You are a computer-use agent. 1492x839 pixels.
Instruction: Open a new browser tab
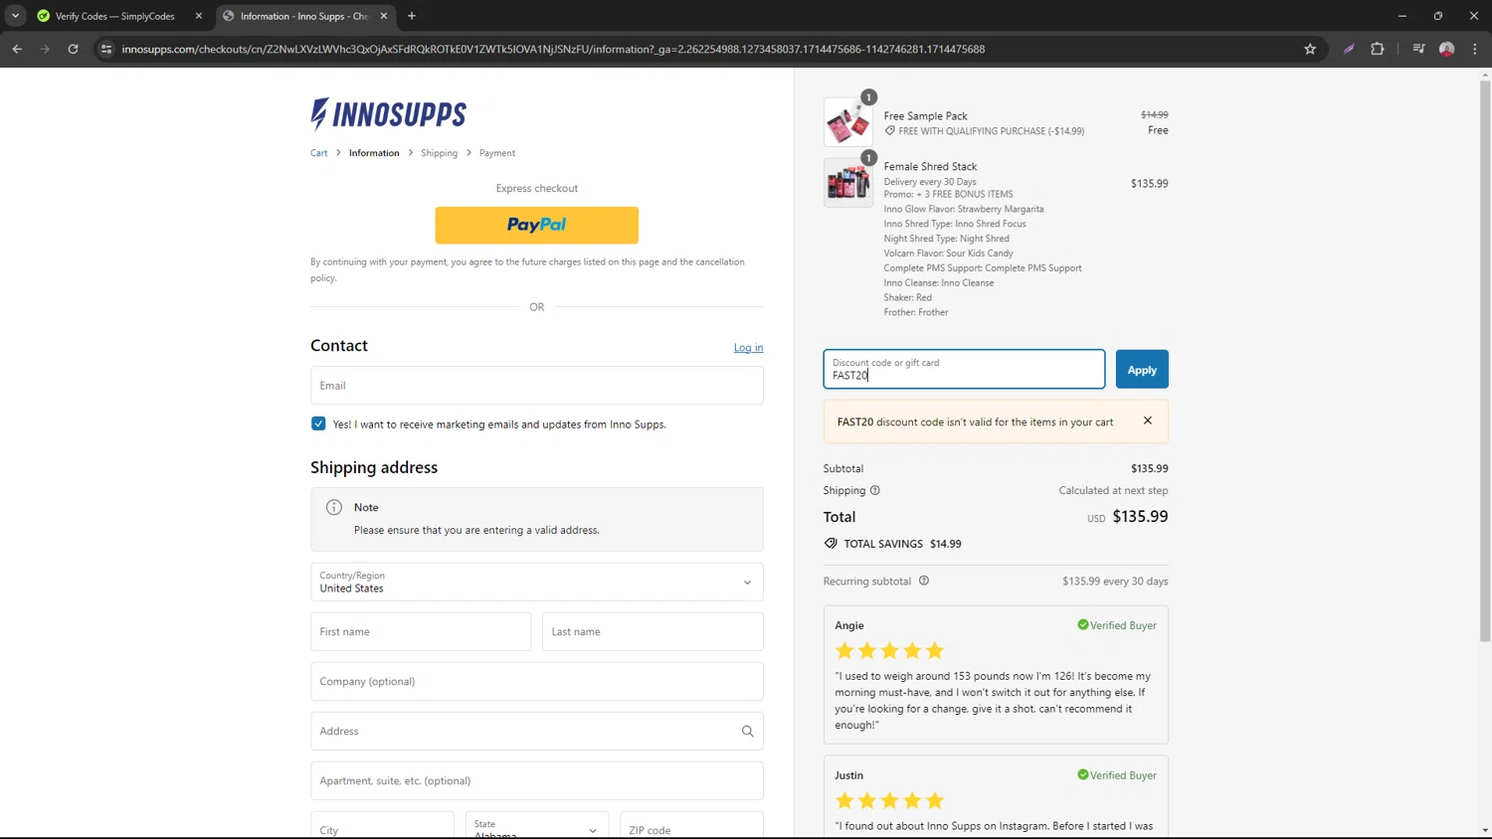412,16
